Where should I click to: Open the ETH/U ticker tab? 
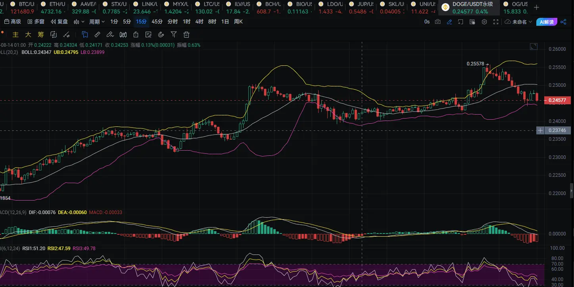pos(52,8)
